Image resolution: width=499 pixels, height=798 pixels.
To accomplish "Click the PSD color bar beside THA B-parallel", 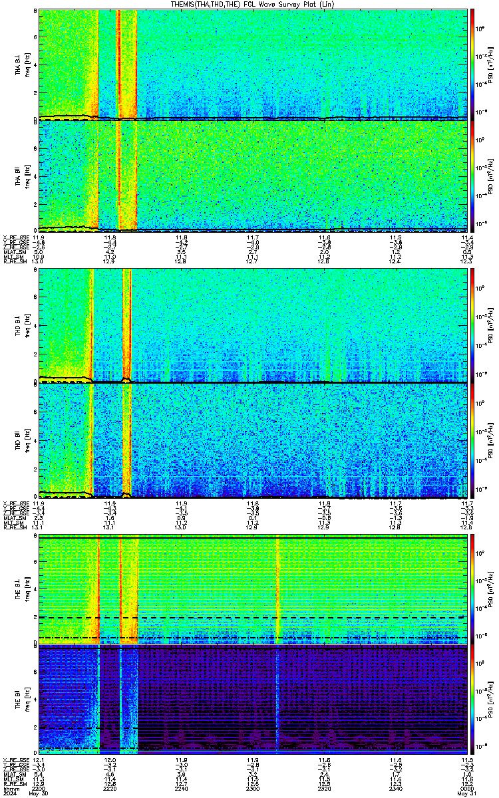I will (472, 176).
